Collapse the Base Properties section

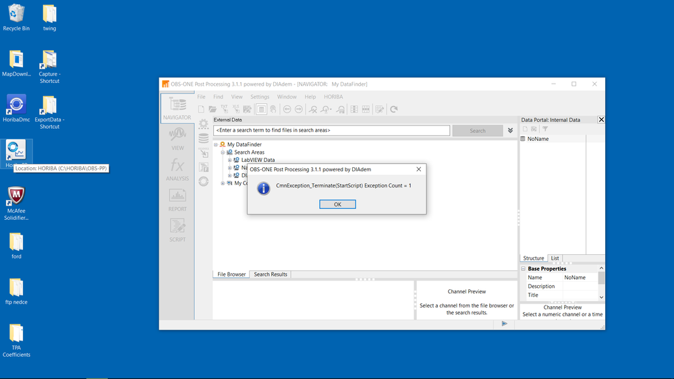tap(523, 268)
